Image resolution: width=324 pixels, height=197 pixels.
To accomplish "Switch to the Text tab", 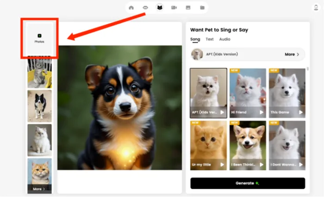I will pos(210,39).
